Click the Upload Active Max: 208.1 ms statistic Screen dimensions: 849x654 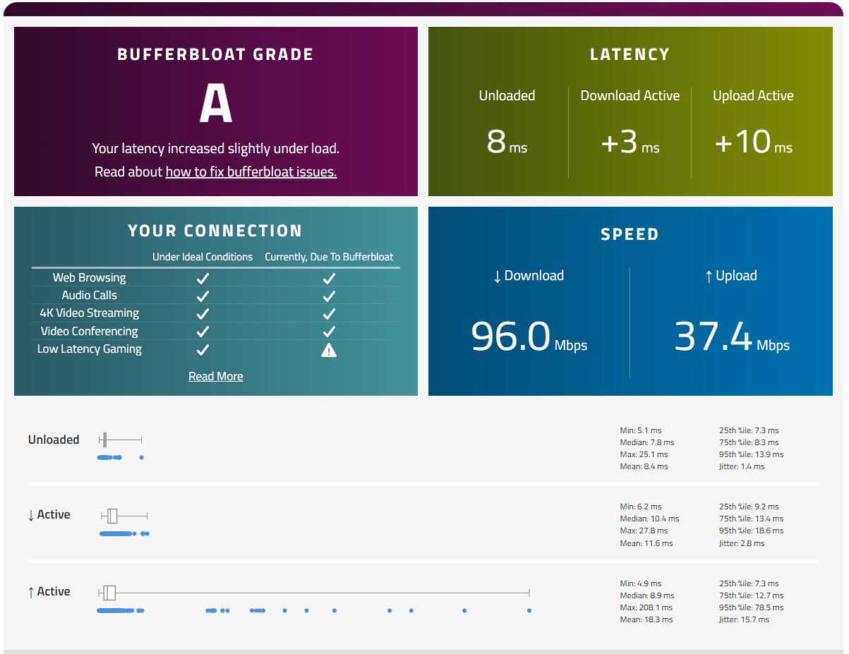(646, 607)
